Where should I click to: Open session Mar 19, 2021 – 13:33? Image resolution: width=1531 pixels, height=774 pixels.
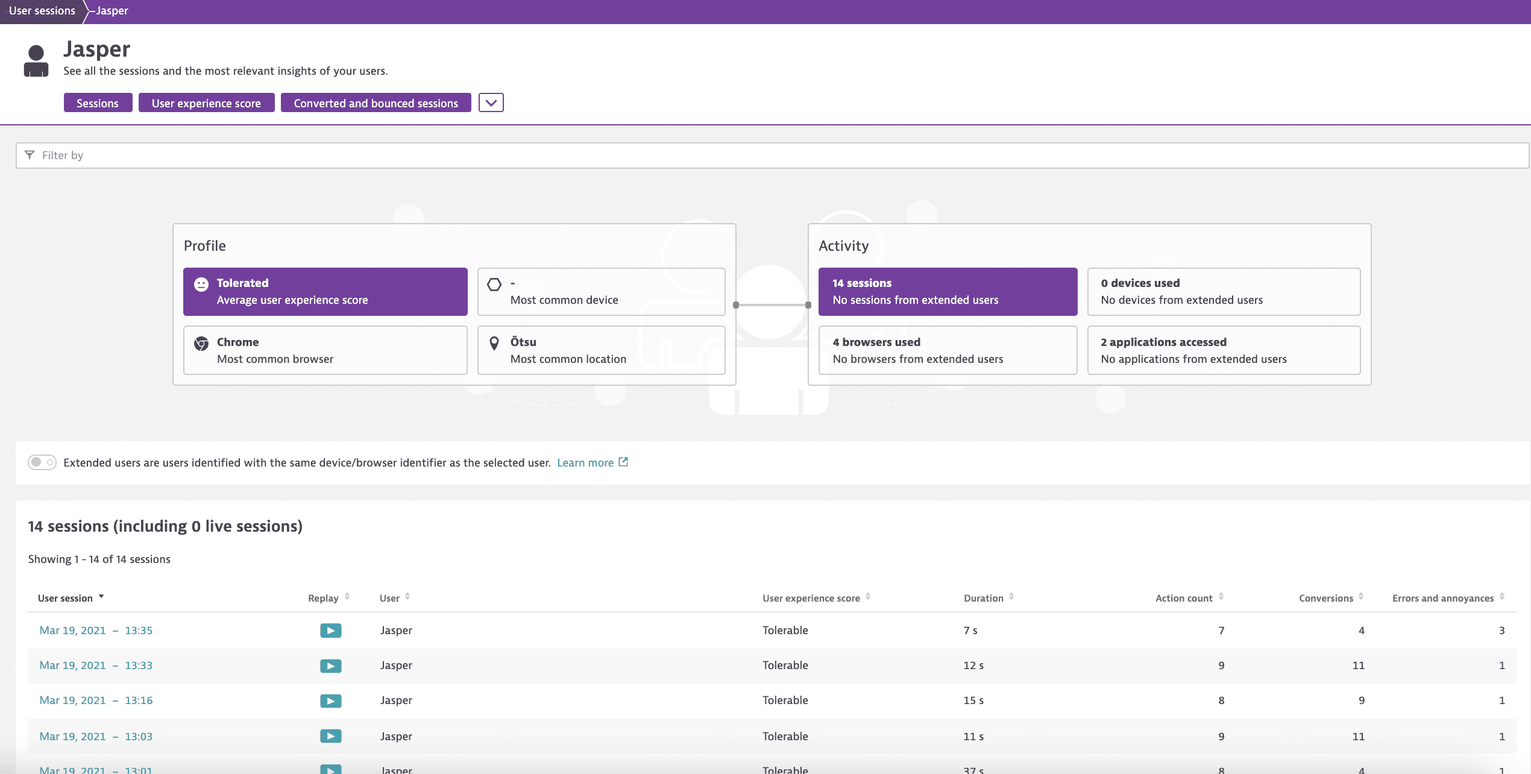(96, 665)
